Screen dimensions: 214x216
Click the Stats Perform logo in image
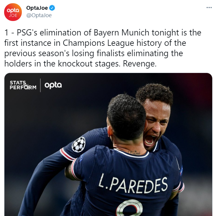point(23,85)
